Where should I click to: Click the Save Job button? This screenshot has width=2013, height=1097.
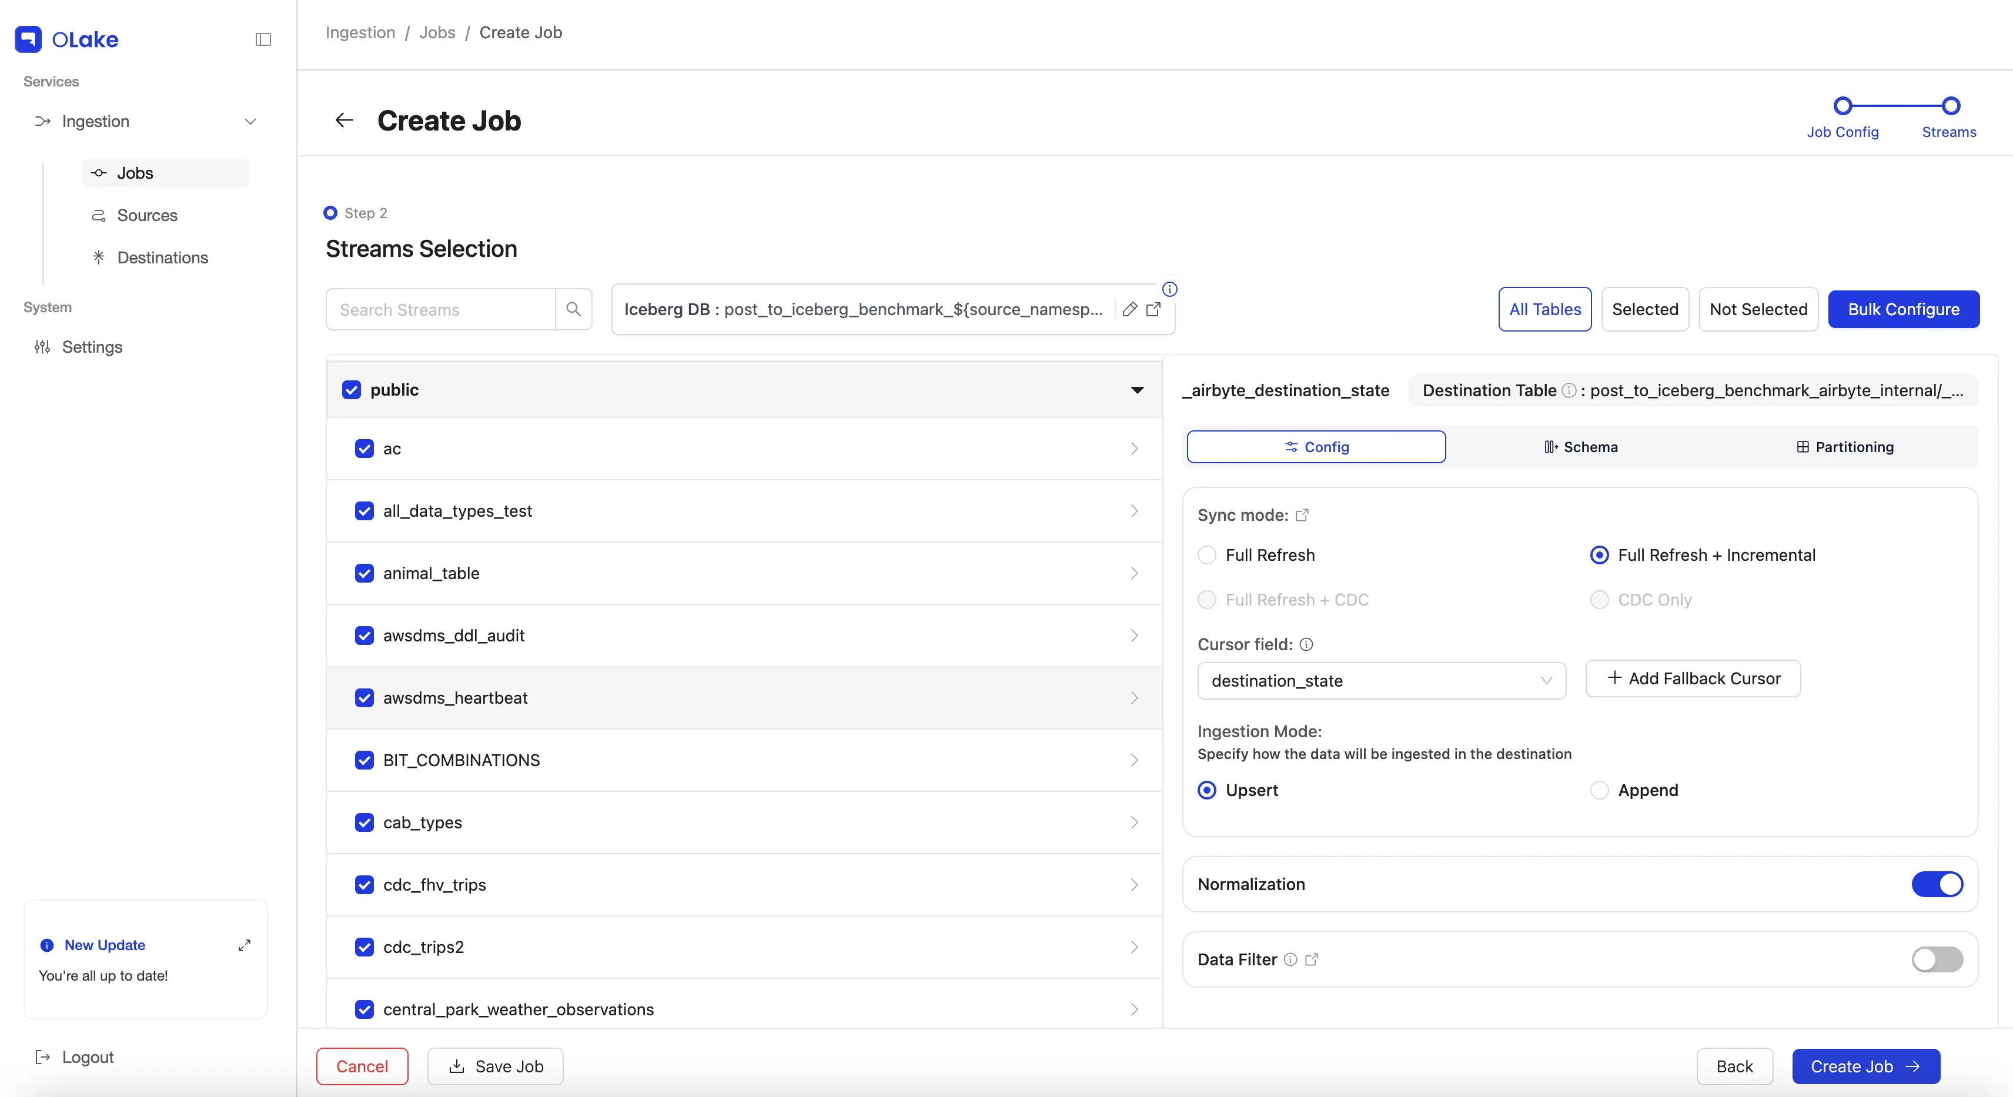496,1066
